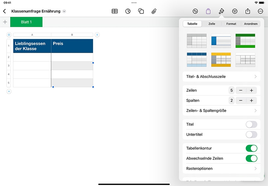
Task: Open the chart insert menu
Action: (128, 11)
